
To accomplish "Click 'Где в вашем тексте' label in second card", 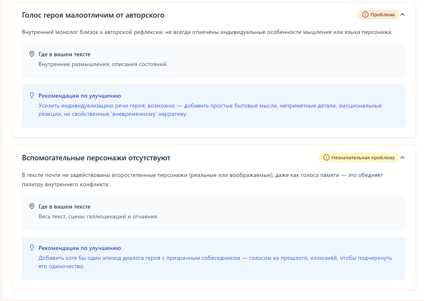I will (65, 207).
